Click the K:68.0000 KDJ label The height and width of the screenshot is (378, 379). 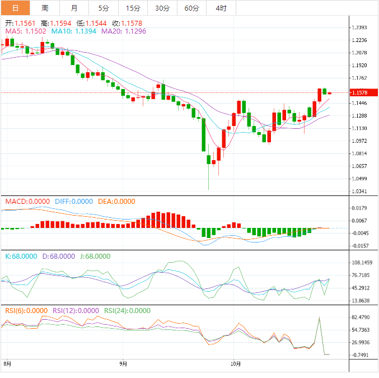[x=21, y=256]
